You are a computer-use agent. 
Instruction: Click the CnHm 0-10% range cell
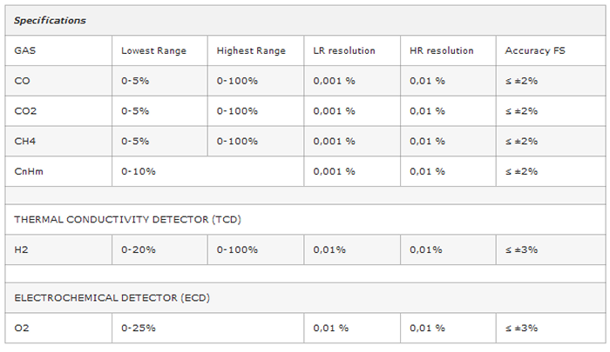pyautogui.click(x=138, y=171)
